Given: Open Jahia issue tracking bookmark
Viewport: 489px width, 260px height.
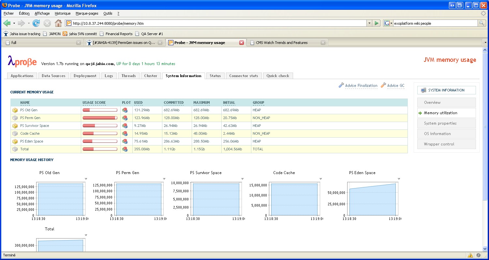Looking at the screenshot, I should (22, 34).
